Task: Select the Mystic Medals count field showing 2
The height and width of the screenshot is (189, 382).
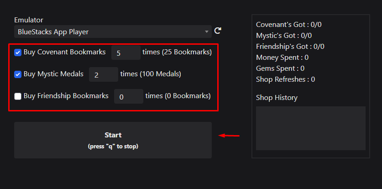Action: 104,74
